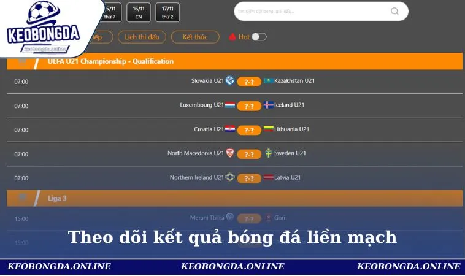Open UEFA U21 Championship - Qualification header

pos(234,61)
